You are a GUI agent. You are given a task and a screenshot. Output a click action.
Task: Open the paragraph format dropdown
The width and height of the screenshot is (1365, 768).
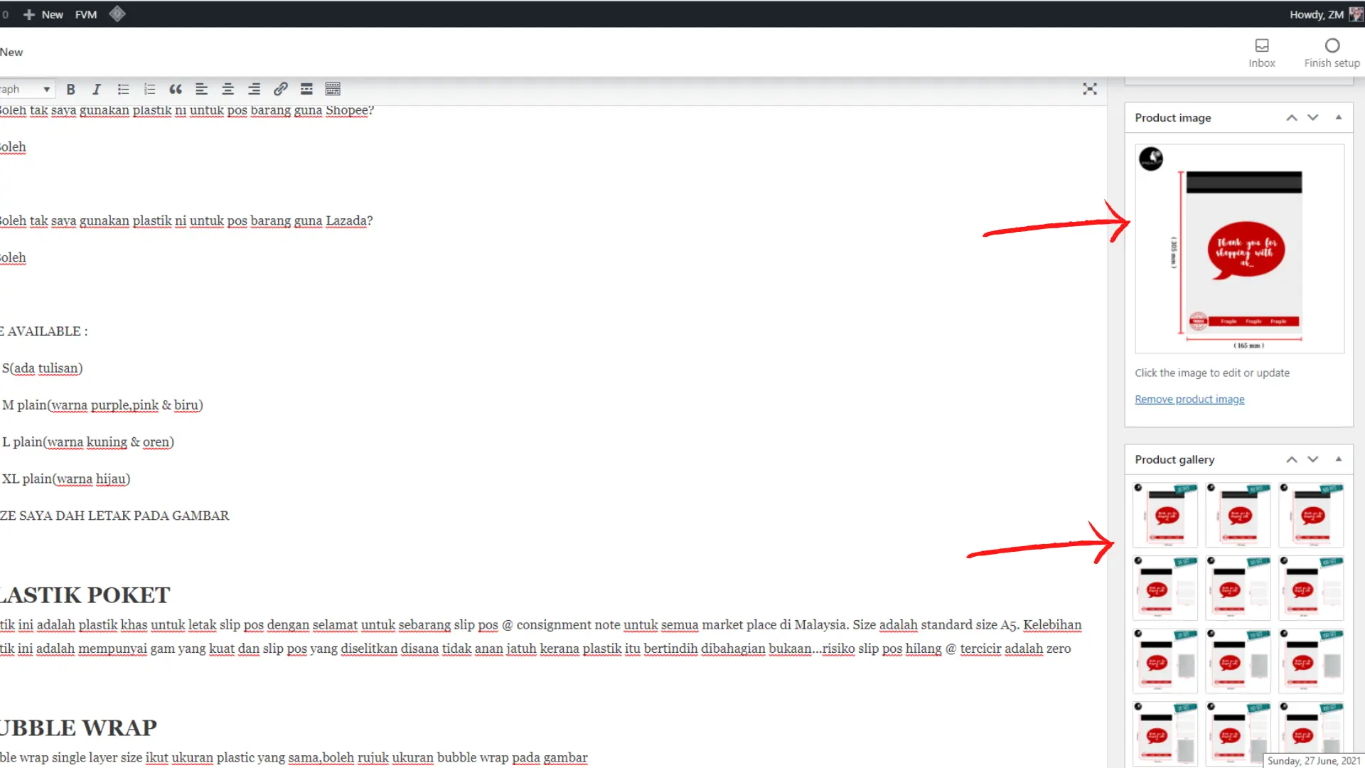pos(26,89)
